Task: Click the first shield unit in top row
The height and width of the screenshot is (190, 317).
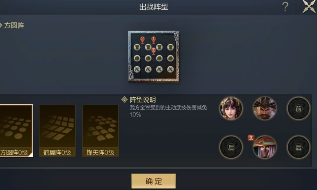Action: click(x=137, y=47)
